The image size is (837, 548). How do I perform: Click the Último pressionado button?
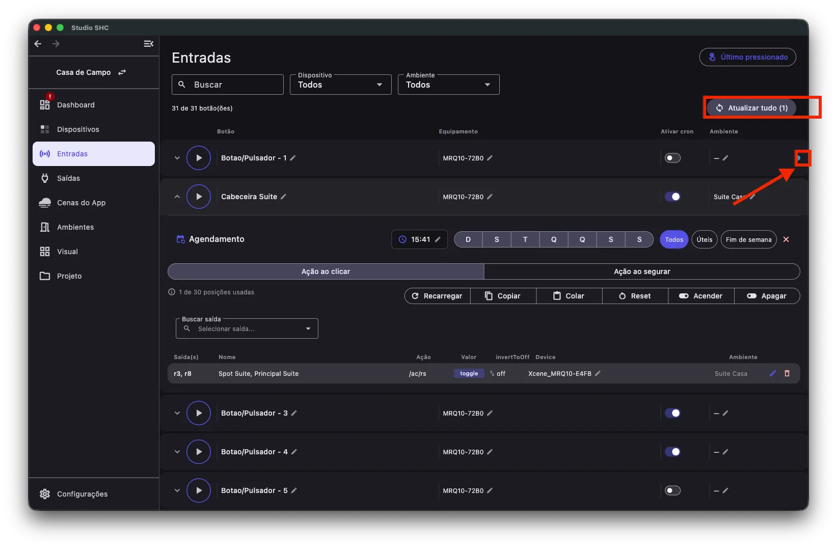748,57
